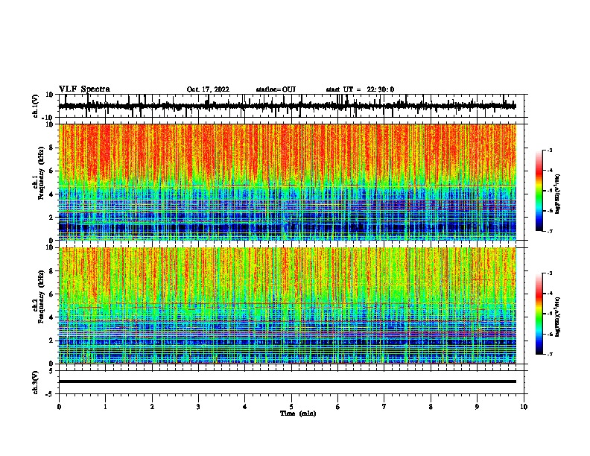Click the "-3" label on ch.2 colorbar
The width and height of the screenshot is (590, 456).
(549, 273)
